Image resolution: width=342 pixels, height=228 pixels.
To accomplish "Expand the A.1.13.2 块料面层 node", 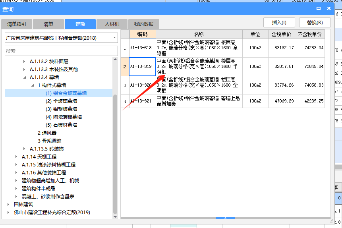I will 24,62.
